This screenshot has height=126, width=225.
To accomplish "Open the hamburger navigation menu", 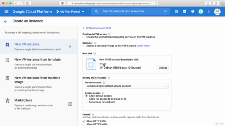I will click(x=6, y=12).
